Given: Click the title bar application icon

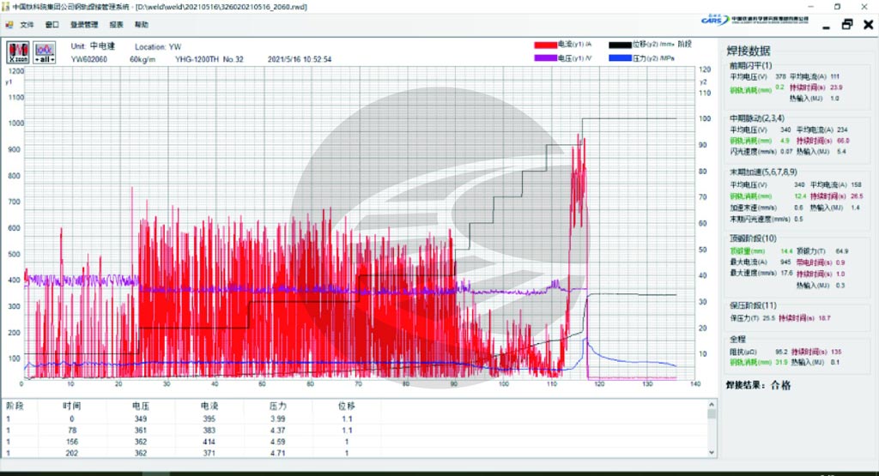Looking at the screenshot, I should 6,6.
